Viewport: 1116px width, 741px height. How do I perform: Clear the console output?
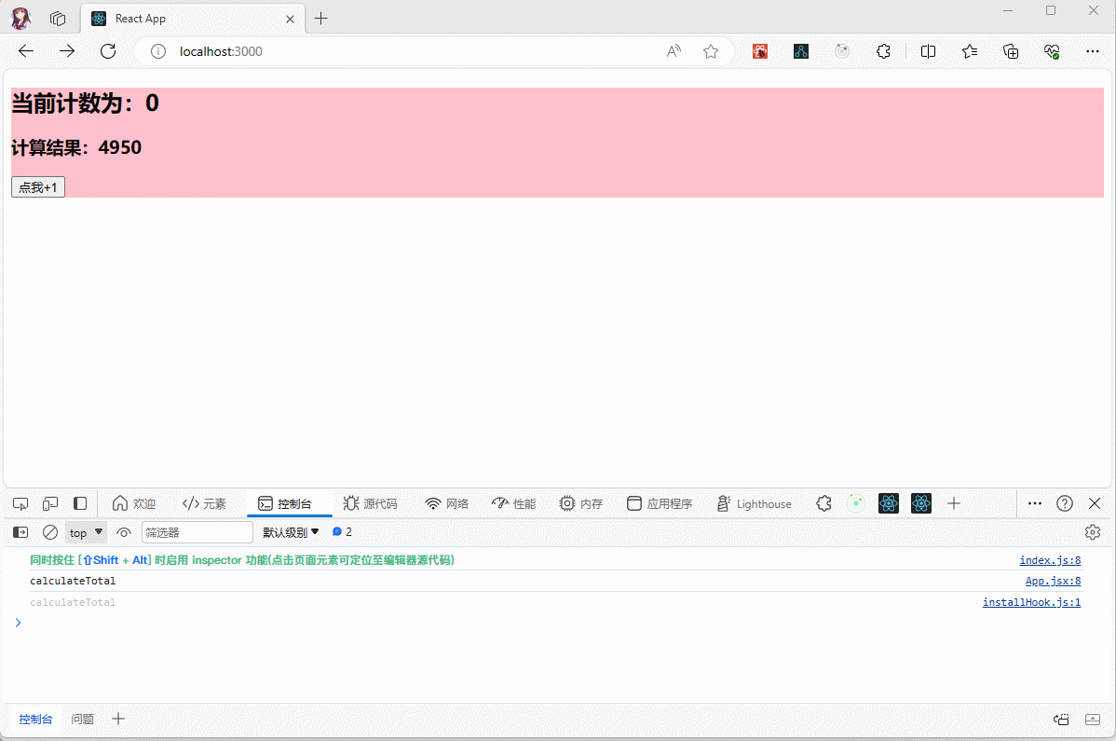[50, 532]
